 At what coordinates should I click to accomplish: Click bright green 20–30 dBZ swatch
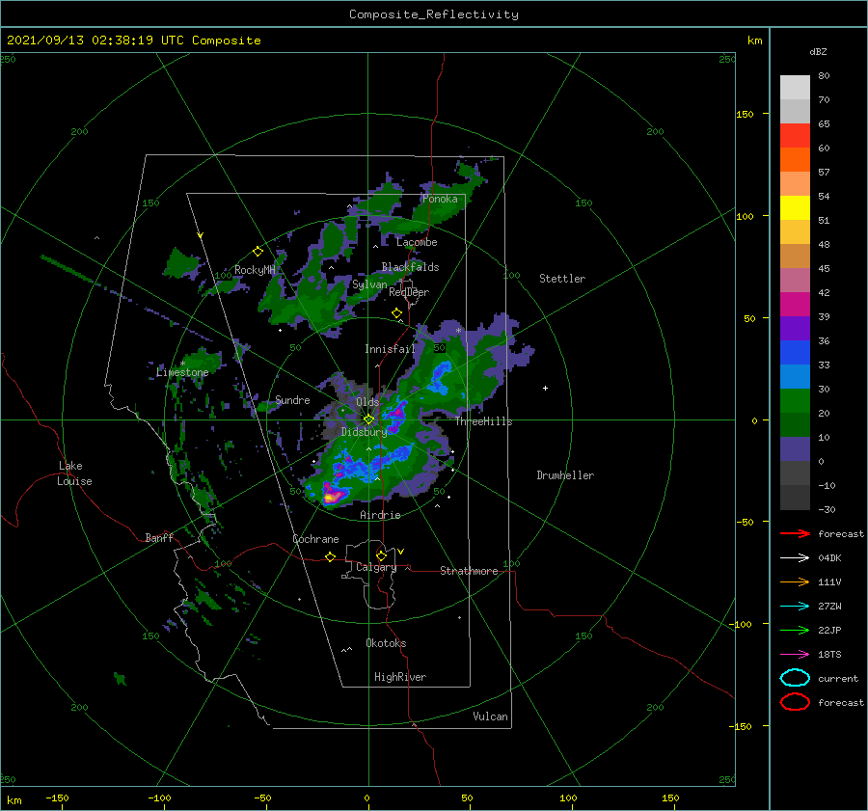click(795, 401)
